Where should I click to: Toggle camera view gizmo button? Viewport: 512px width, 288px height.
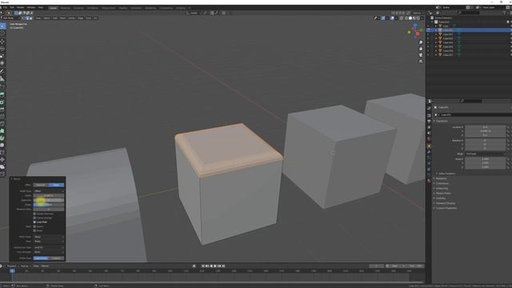tap(421, 55)
